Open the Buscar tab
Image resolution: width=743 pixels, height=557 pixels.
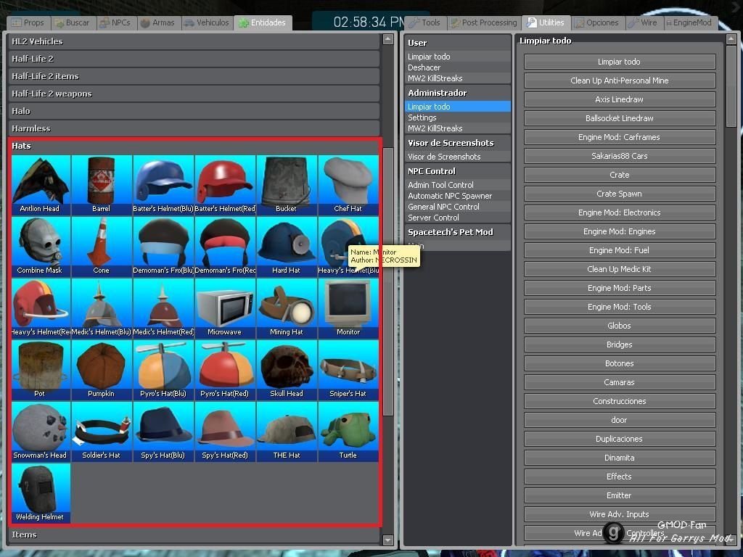pyautogui.click(x=72, y=22)
